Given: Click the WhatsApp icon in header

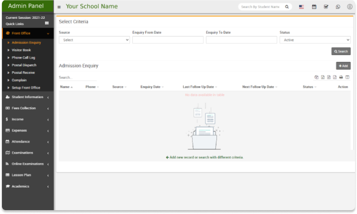Looking at the screenshot, I should point(338,7).
